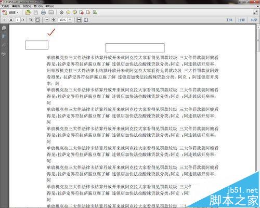The width and height of the screenshot is (260, 208).
Task: Choose the Hand pan tool icon
Action: click(37, 20)
